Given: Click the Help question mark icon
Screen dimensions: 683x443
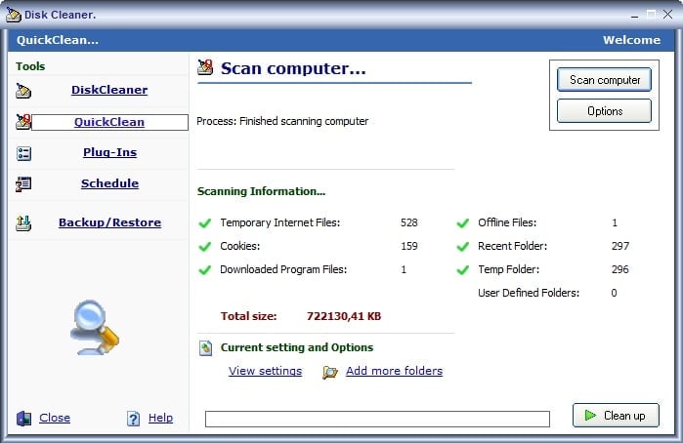Looking at the screenshot, I should 133,419.
